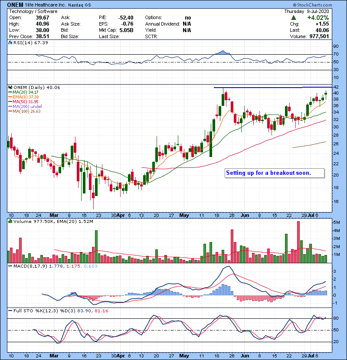The width and height of the screenshot is (347, 360).
Task: Click the MA(20) 34.17 legend entry
Action: click(x=23, y=92)
